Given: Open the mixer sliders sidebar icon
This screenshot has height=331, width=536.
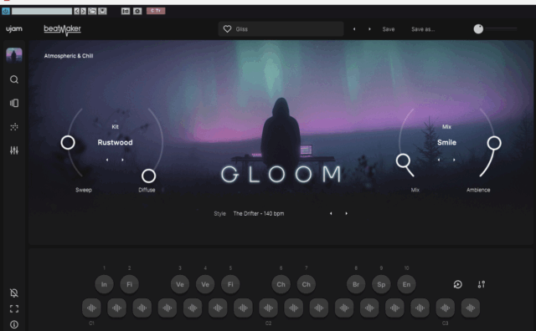Looking at the screenshot, I should click(14, 150).
